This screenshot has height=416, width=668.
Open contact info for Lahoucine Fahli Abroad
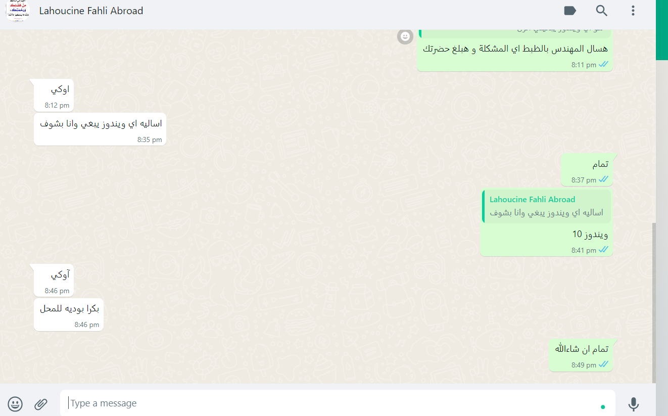[91, 11]
